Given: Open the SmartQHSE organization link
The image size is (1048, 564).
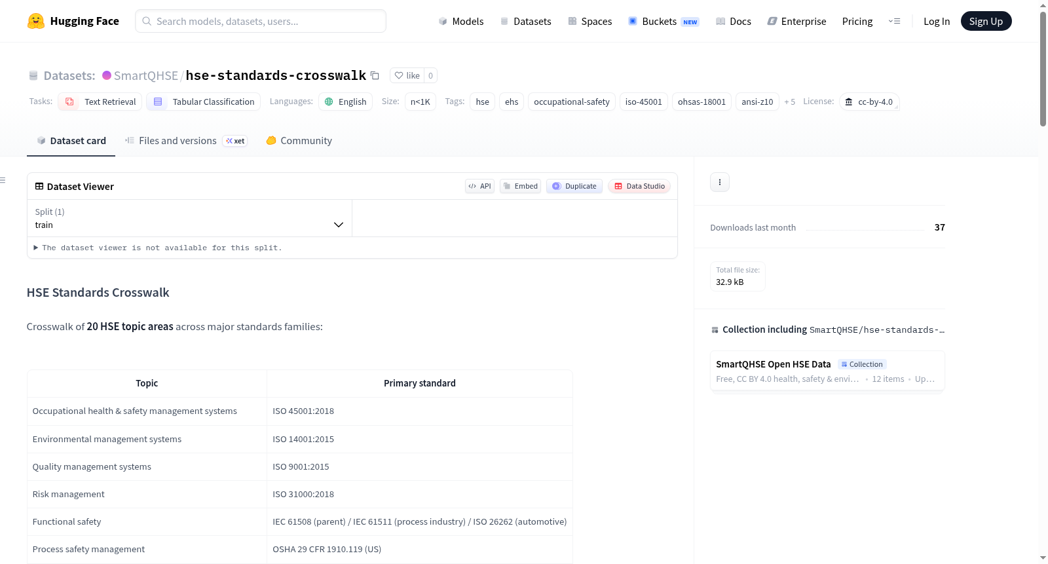Looking at the screenshot, I should 145,75.
